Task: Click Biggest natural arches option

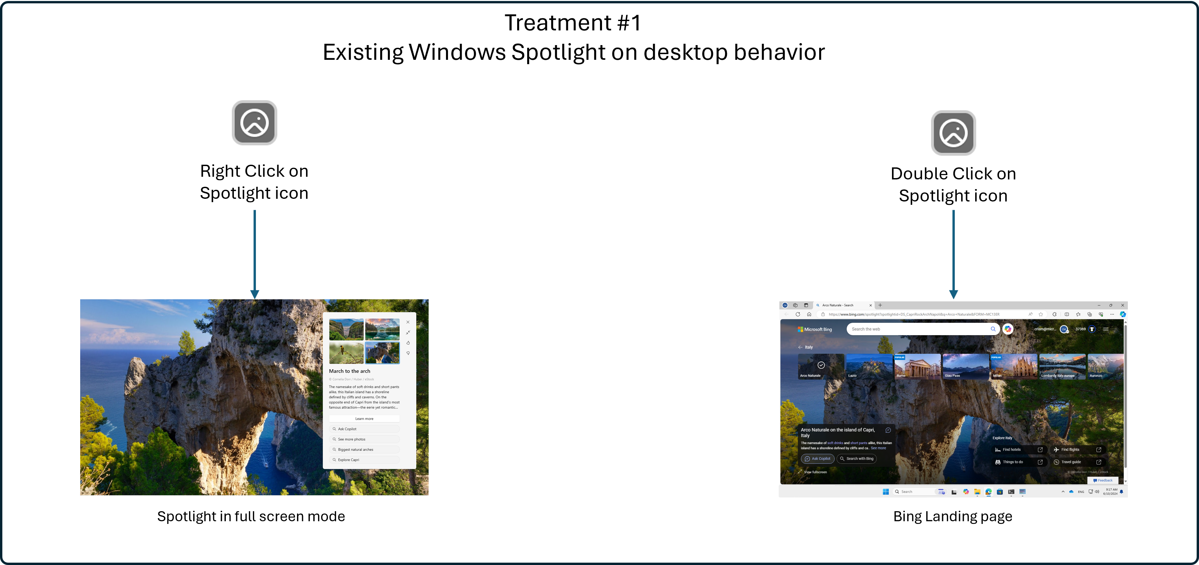Action: [364, 449]
